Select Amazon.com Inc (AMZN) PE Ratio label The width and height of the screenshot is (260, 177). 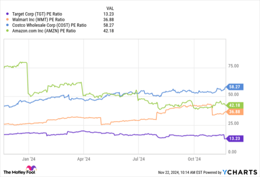[x=42, y=31]
